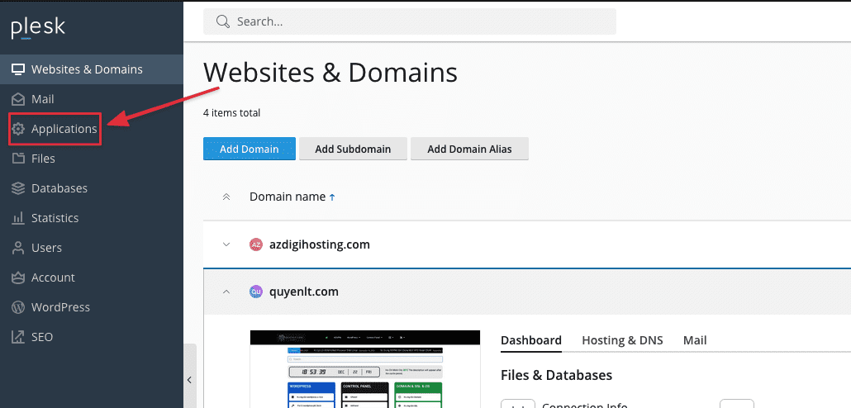Click the Add Domain button
851x408 pixels.
tap(249, 149)
